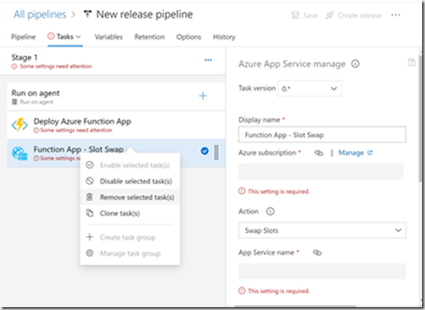Go to All pipelines breadcrumb
425x310 pixels.
40,14
